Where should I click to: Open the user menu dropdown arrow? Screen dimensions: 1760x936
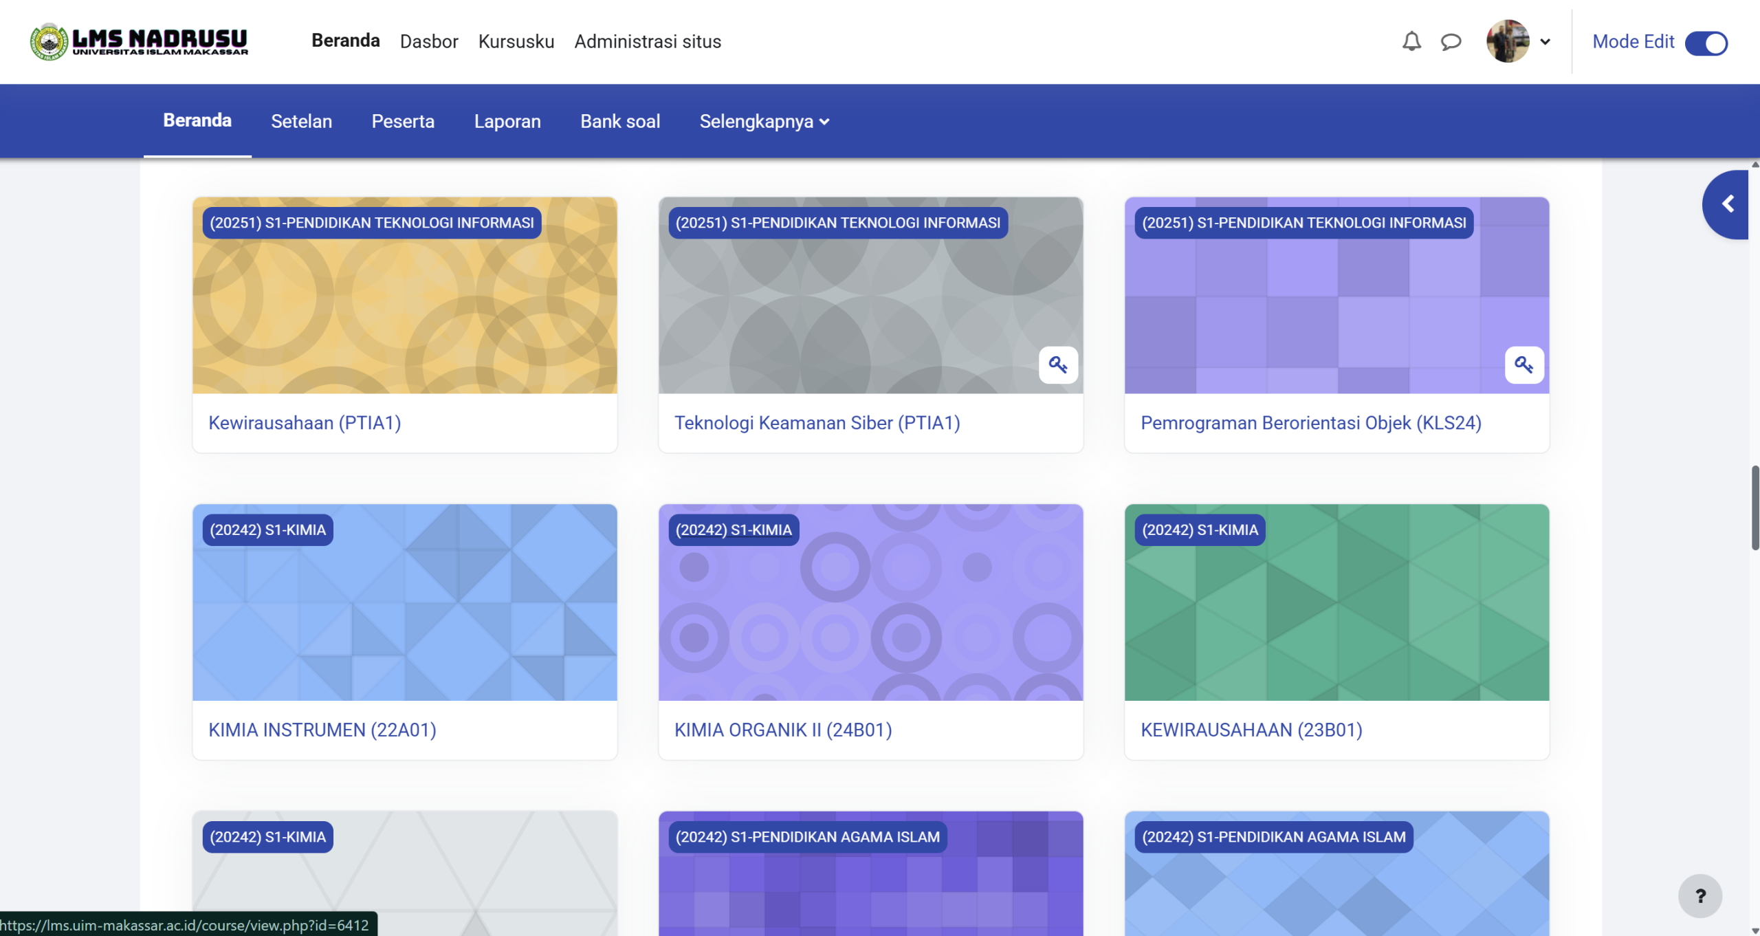(x=1545, y=42)
